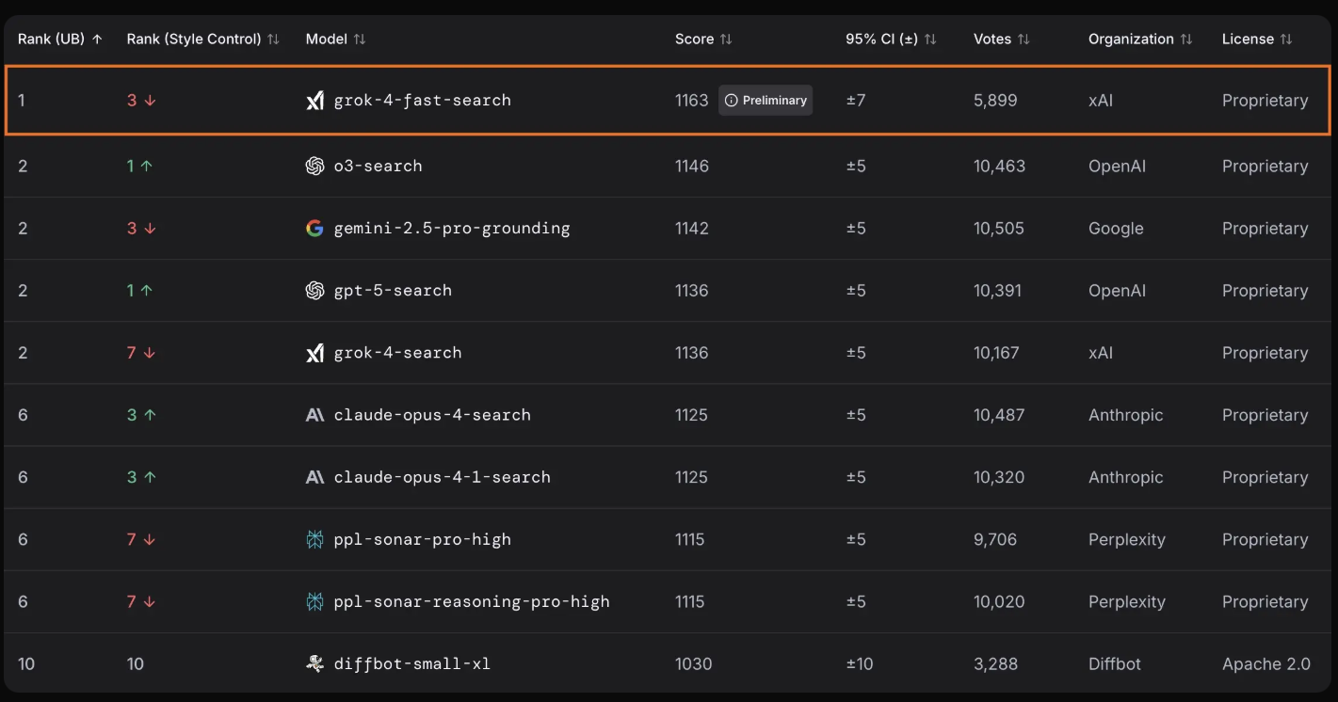Viewport: 1338px width, 702px height.
Task: Open the grok-4-search model name
Action: pyautogui.click(x=398, y=353)
